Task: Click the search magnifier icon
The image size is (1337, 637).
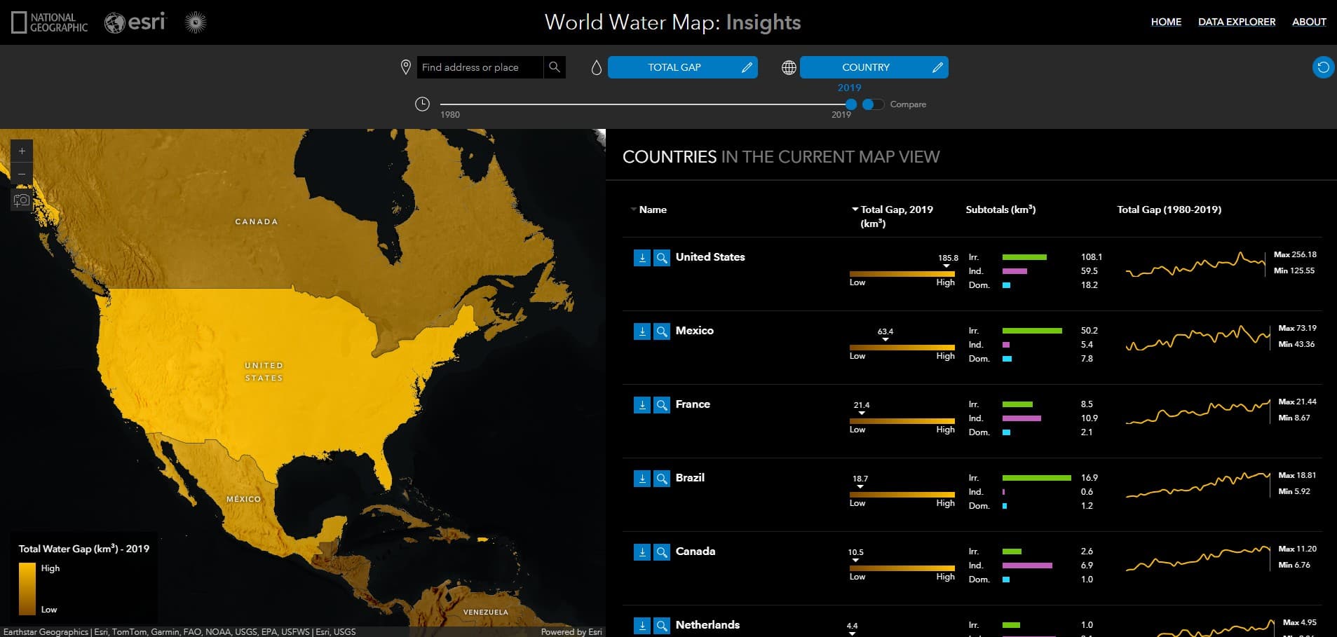Action: [554, 67]
